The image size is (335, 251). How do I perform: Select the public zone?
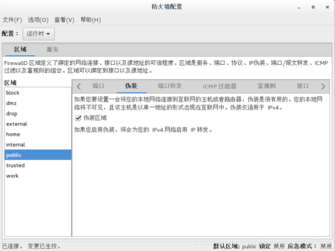(x=38, y=155)
